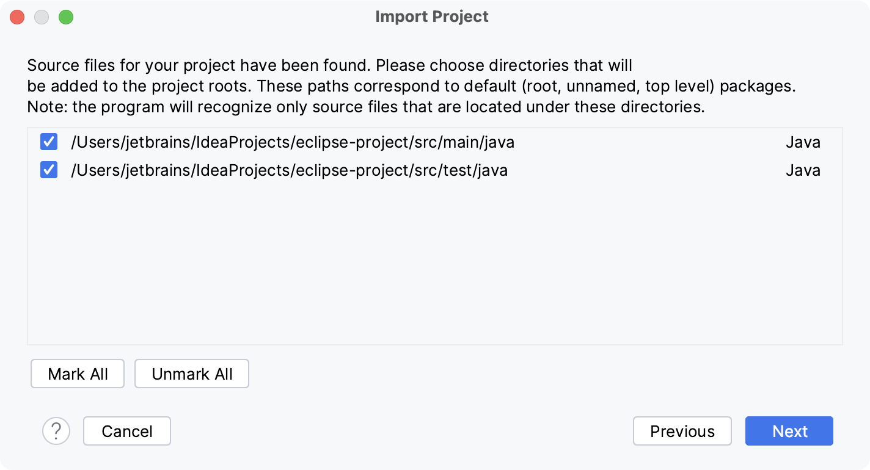Screen dimensions: 870x470
Task: Click the Import Project title text
Action: tap(432, 16)
